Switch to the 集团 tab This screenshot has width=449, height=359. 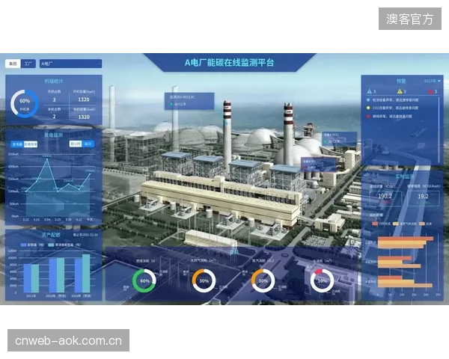(13, 64)
